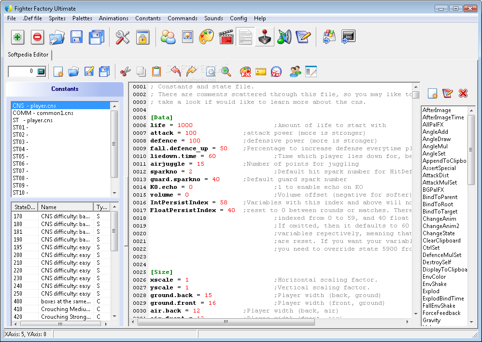Open the character definition people icon
The height and width of the screenshot is (342, 482).
[168, 37]
